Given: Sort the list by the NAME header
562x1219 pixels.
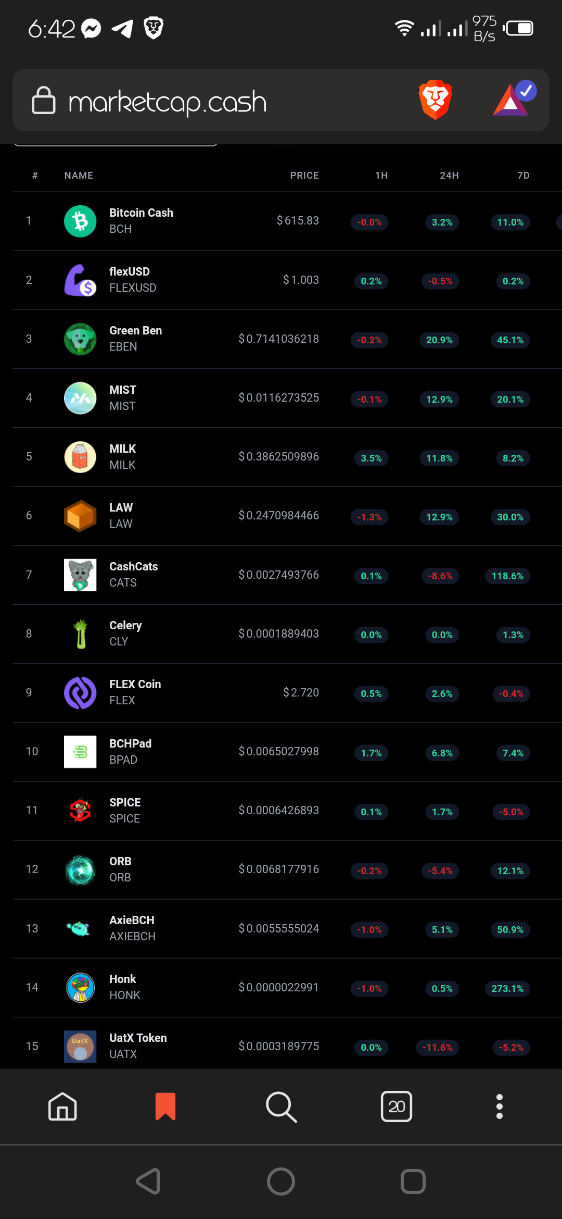Looking at the screenshot, I should 79,176.
